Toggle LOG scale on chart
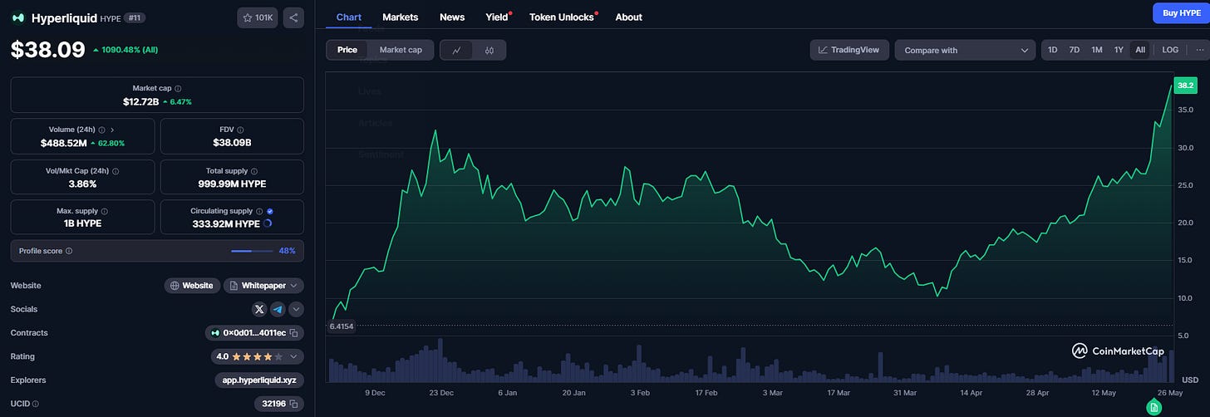1210x417 pixels. [1170, 50]
